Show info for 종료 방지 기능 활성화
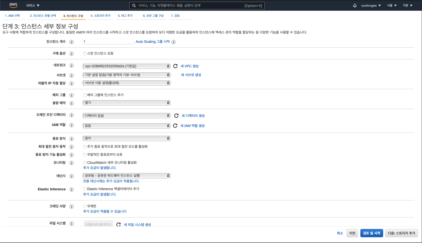Viewport: 422px width, 243px height. pos(72,155)
